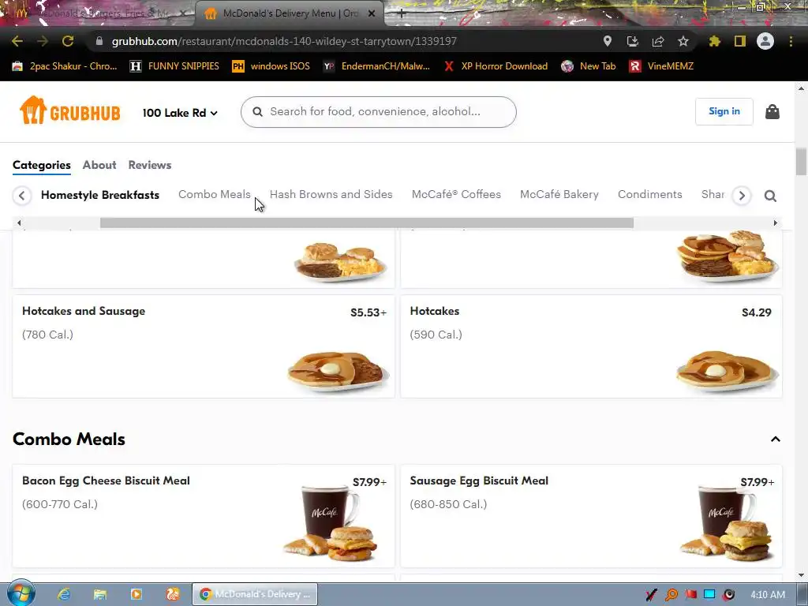Select Combo Meals category
This screenshot has height=606, width=808.
point(215,194)
